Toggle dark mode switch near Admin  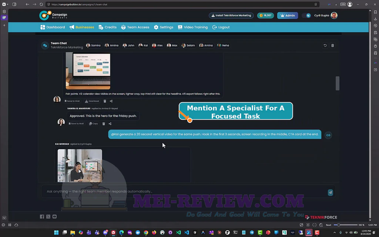click(307, 16)
